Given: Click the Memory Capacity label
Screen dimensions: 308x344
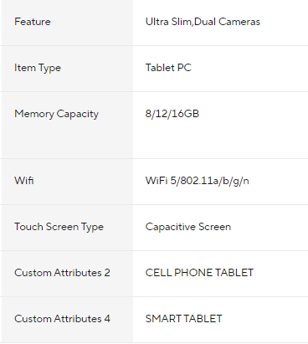Looking at the screenshot, I should pyautogui.click(x=56, y=114).
